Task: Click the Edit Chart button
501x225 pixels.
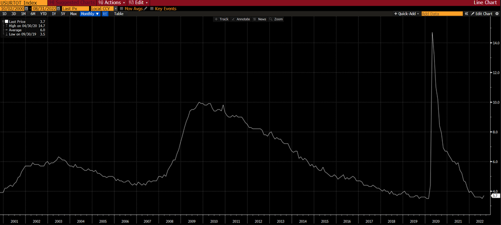Action: pos(482,14)
